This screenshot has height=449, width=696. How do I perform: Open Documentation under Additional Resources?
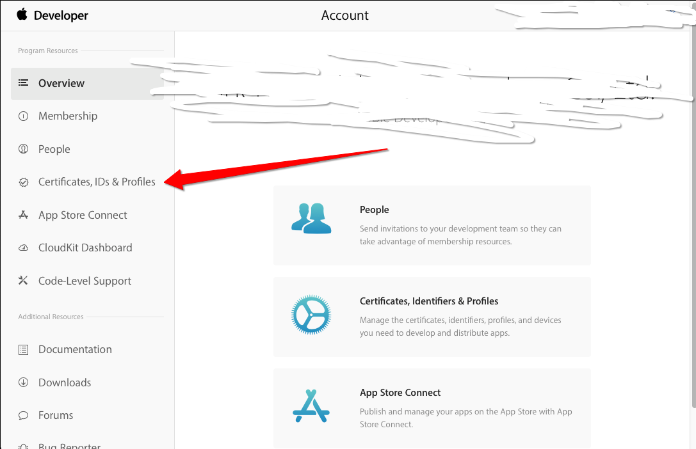(75, 349)
